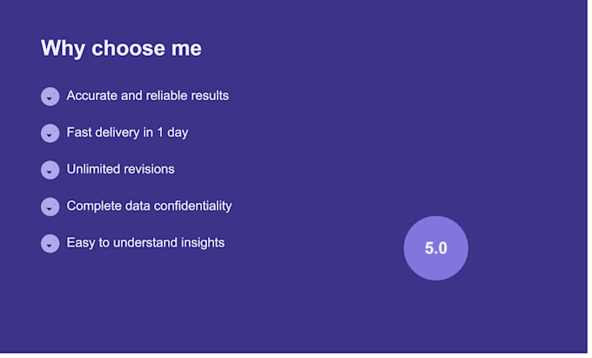This screenshot has width=592, height=358.
Task: Select the round icon next to Unlimited revisions
Action: coord(50,170)
